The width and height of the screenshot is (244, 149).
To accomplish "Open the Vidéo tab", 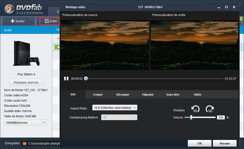I will [197, 94].
